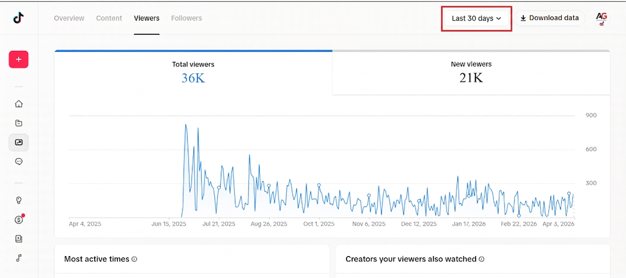Open the Monetization dollar icon

[19, 220]
